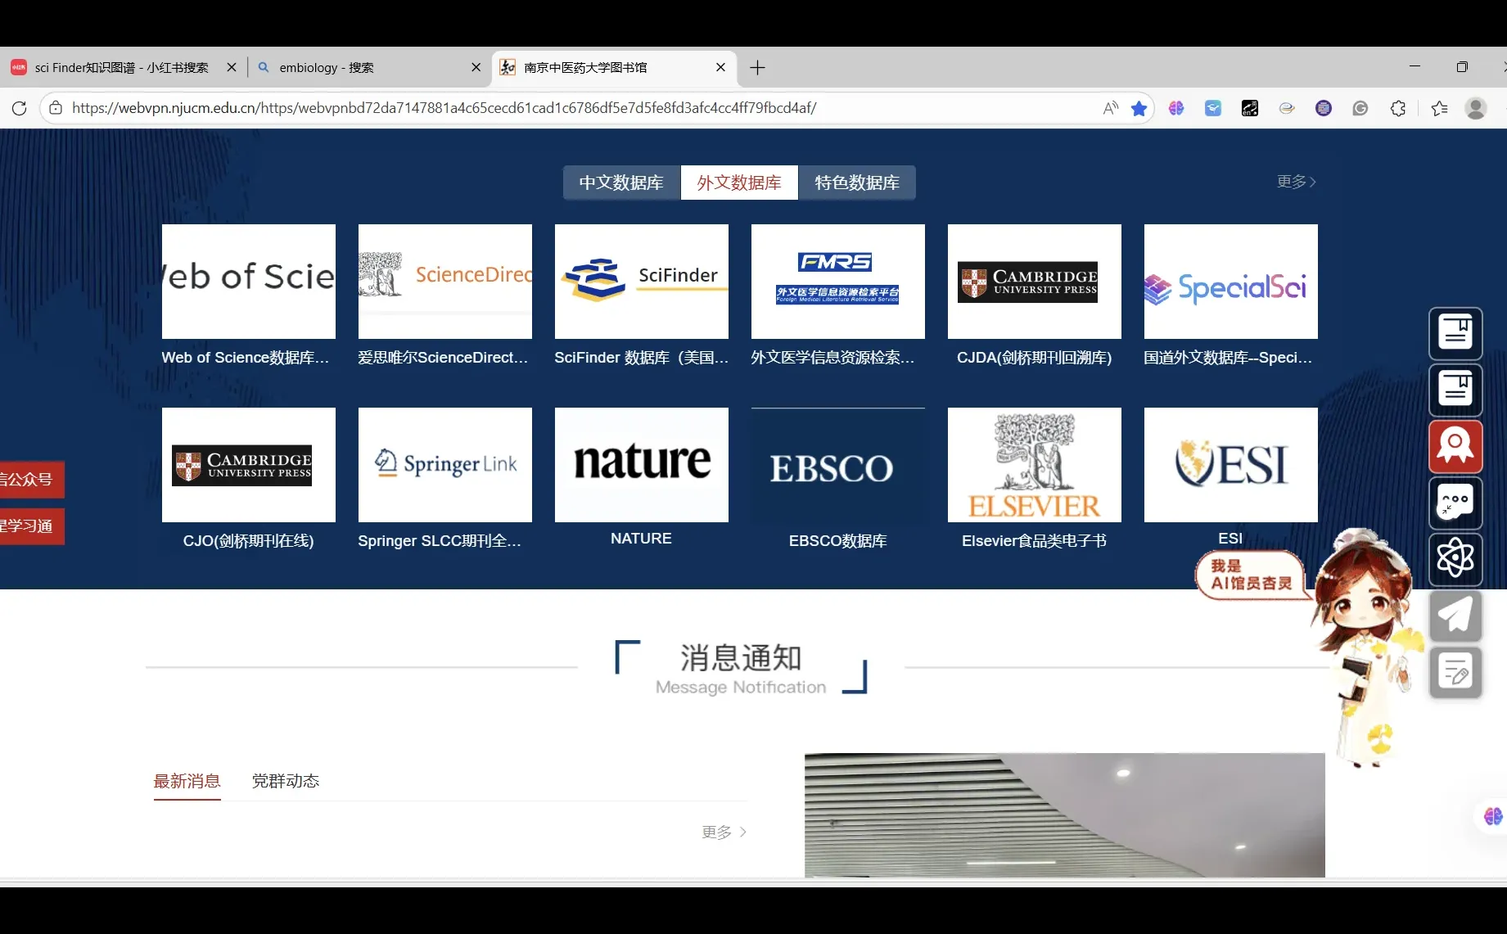The height and width of the screenshot is (934, 1507).
Task: Click the paper plane sidebar icon
Action: [x=1455, y=616]
